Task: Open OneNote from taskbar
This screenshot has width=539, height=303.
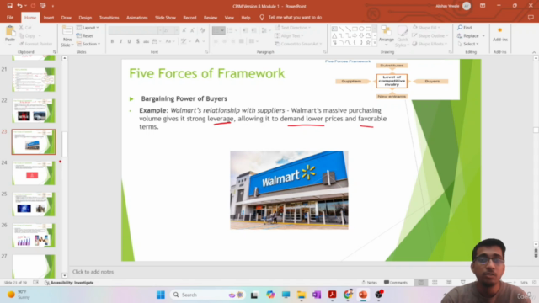Action: click(x=317, y=295)
